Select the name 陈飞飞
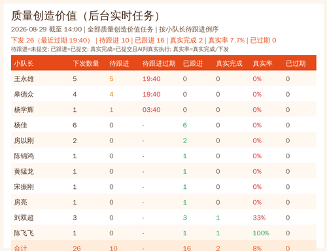The width and height of the screenshot is (327, 251). (24, 233)
